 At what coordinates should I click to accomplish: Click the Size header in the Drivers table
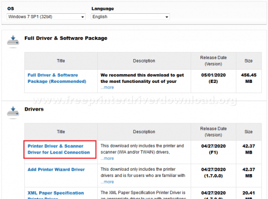tap(249, 132)
